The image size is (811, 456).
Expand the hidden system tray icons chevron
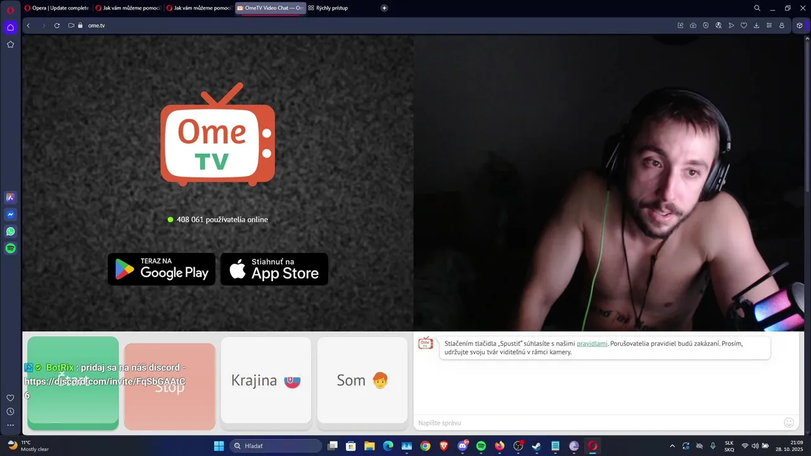tap(672, 446)
